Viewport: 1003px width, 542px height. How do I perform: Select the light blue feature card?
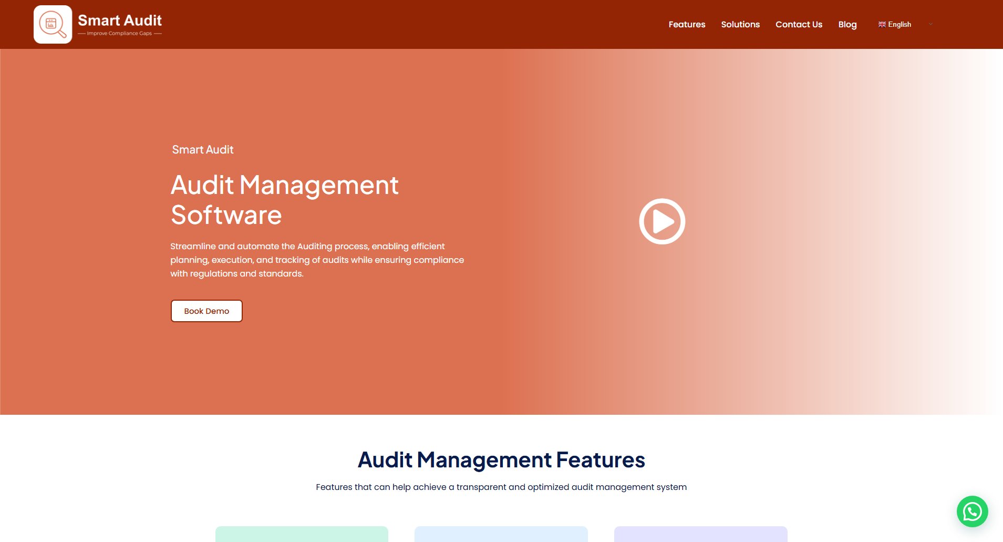tap(501, 534)
